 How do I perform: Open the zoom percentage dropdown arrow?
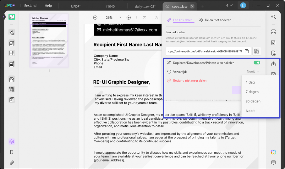tap(120, 17)
